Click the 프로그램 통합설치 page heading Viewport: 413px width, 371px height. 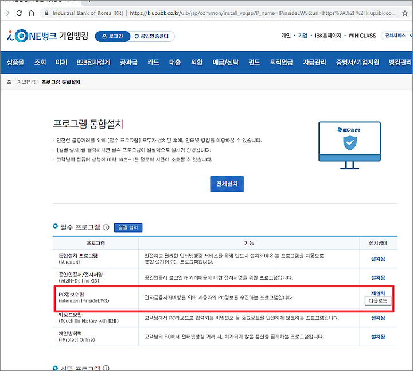(88, 124)
